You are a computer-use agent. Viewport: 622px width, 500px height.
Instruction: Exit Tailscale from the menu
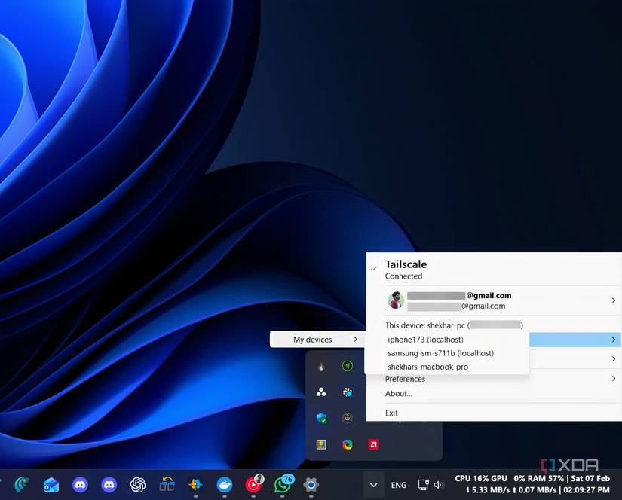pos(391,413)
